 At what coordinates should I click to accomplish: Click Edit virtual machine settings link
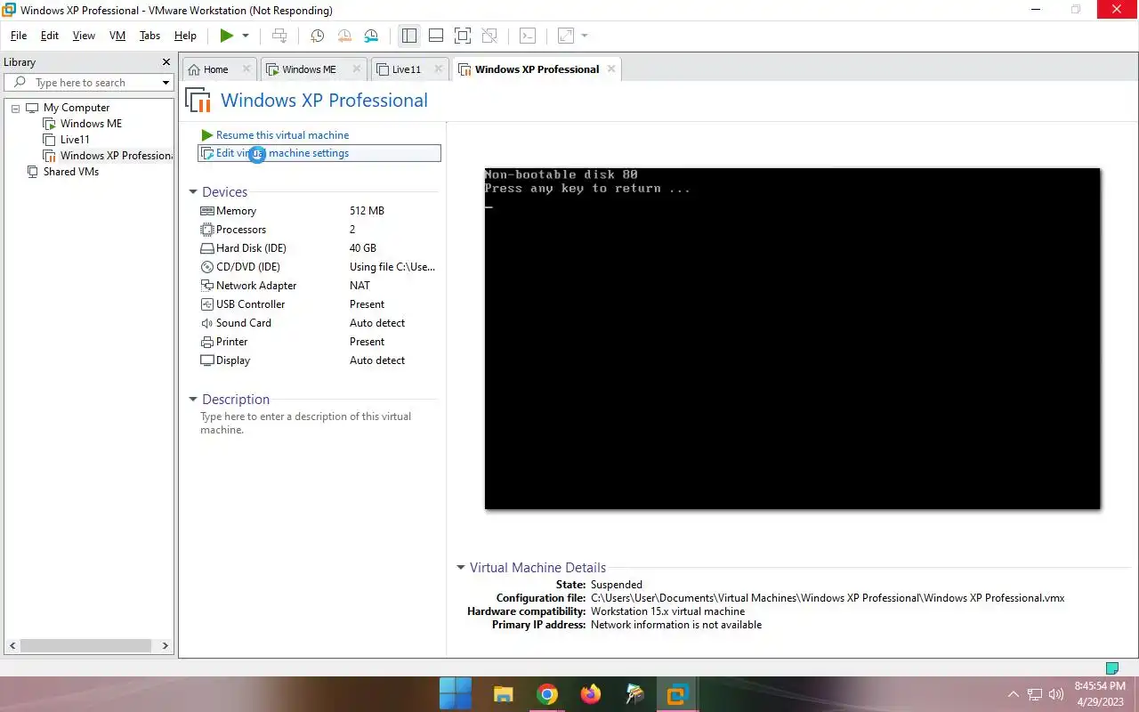point(282,153)
